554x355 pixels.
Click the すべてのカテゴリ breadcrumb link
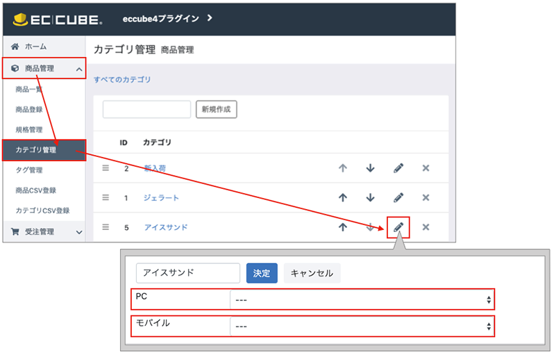(122, 80)
